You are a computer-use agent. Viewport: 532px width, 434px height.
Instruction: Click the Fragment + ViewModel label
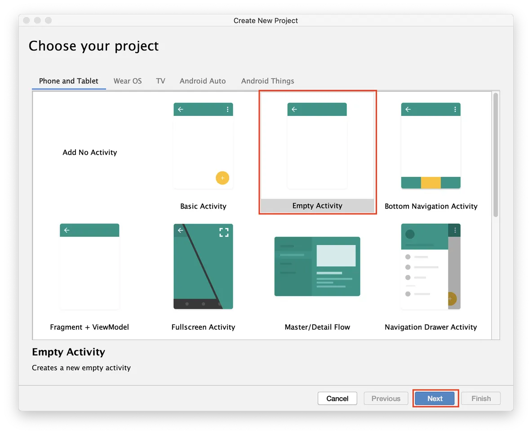(89, 327)
